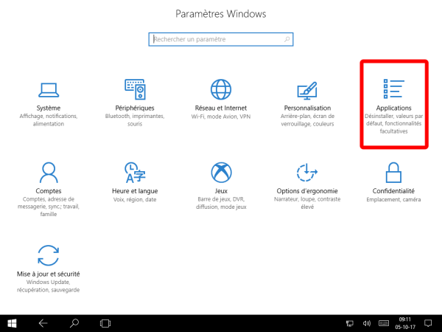Click the network tray icon

(350, 323)
